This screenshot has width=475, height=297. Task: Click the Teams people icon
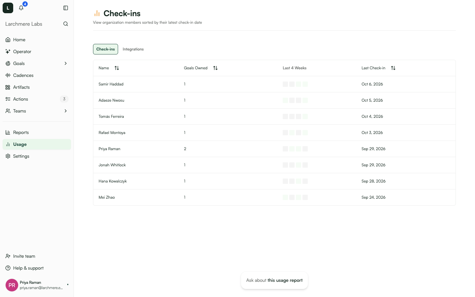[x=8, y=111]
